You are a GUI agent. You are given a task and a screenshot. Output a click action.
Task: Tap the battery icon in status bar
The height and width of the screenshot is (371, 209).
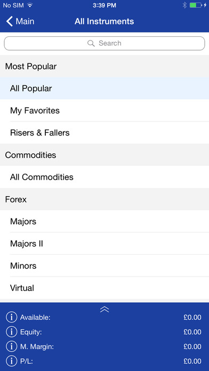coord(196,5)
